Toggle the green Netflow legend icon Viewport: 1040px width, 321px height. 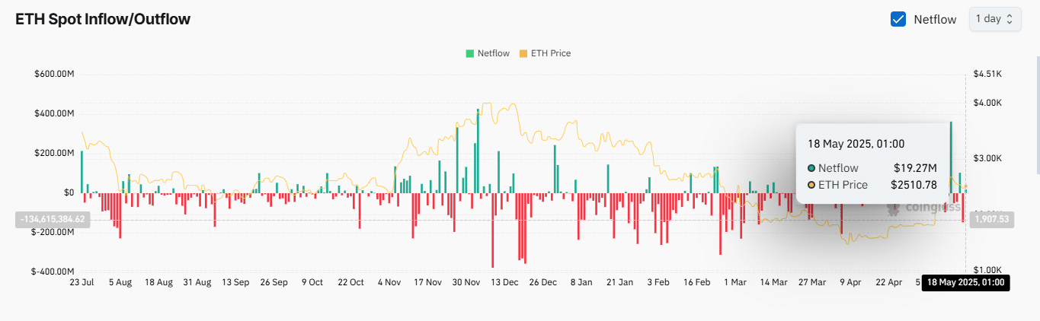coord(469,54)
